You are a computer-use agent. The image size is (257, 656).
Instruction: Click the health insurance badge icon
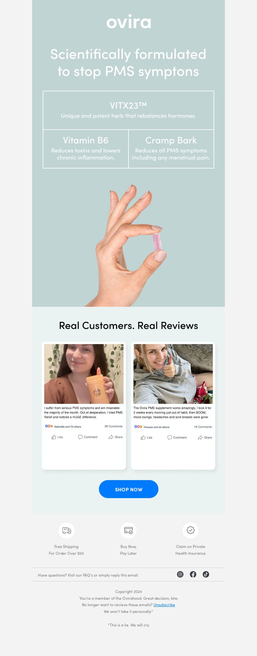pyautogui.click(x=191, y=530)
